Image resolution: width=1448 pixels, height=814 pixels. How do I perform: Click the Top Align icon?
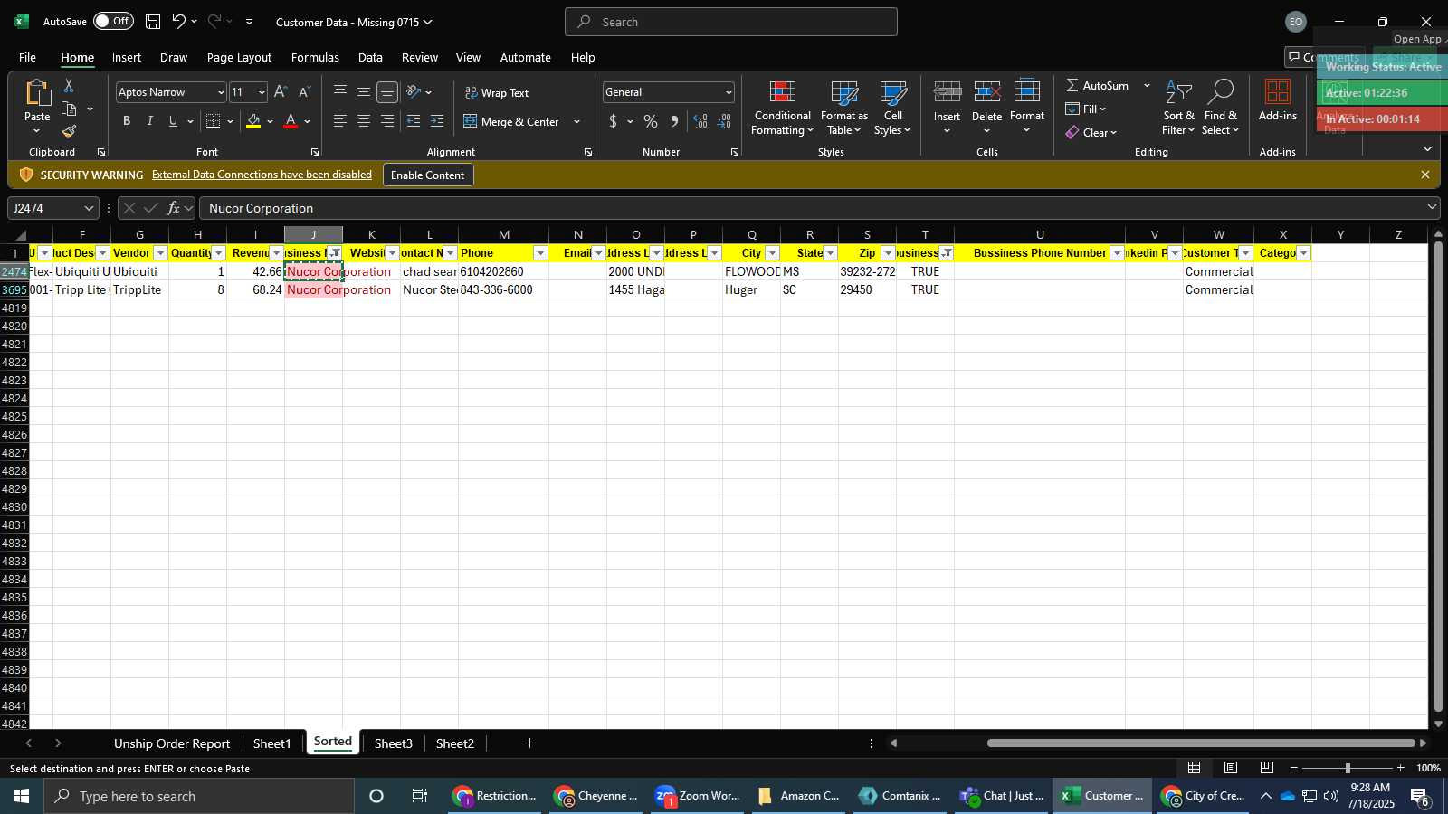[x=340, y=91]
